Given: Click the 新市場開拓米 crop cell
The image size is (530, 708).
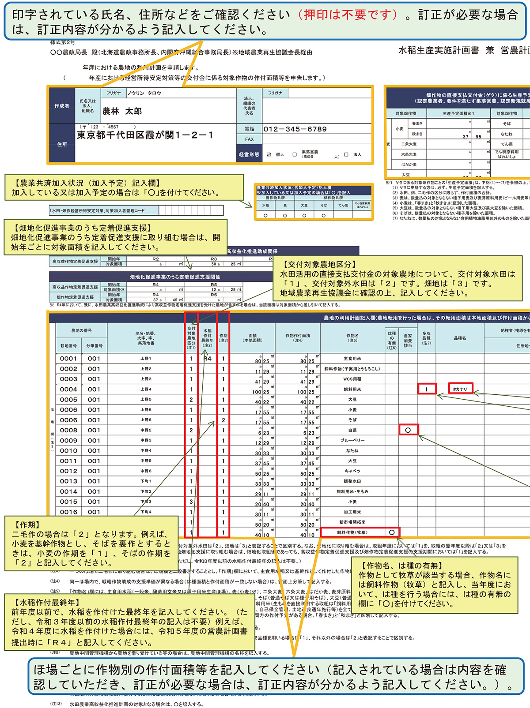Looking at the screenshot, I should 352,522.
